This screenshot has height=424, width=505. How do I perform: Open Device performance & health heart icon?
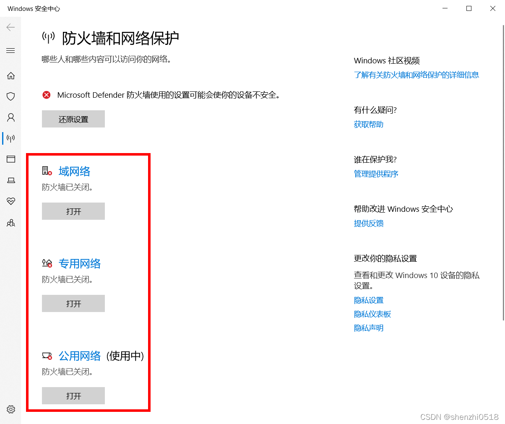point(11,201)
